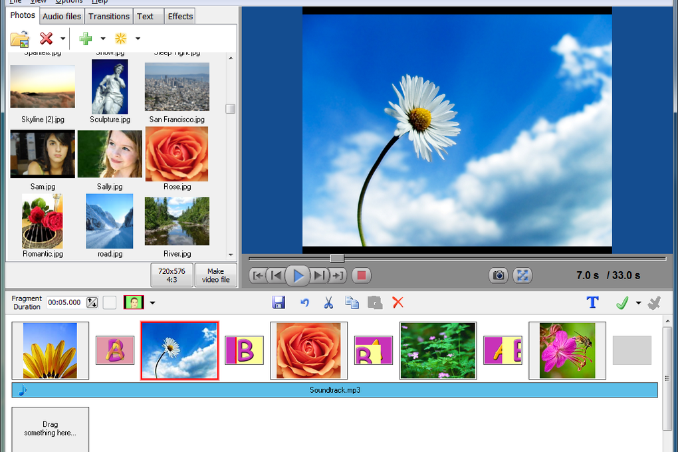Click the photo list scroll up arrow
Viewport: 678px width, 452px height.
(231, 58)
